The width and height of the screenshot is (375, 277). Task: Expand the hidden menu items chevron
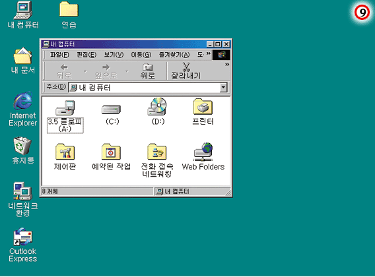coord(209,53)
